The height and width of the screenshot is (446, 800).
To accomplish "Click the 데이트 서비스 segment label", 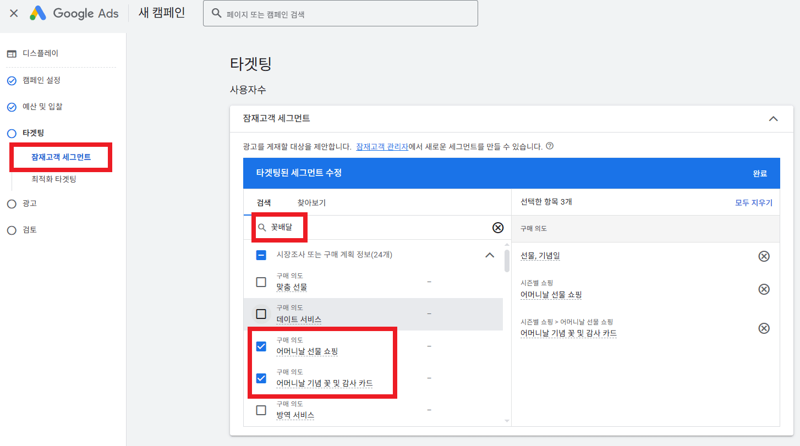I will tap(299, 320).
